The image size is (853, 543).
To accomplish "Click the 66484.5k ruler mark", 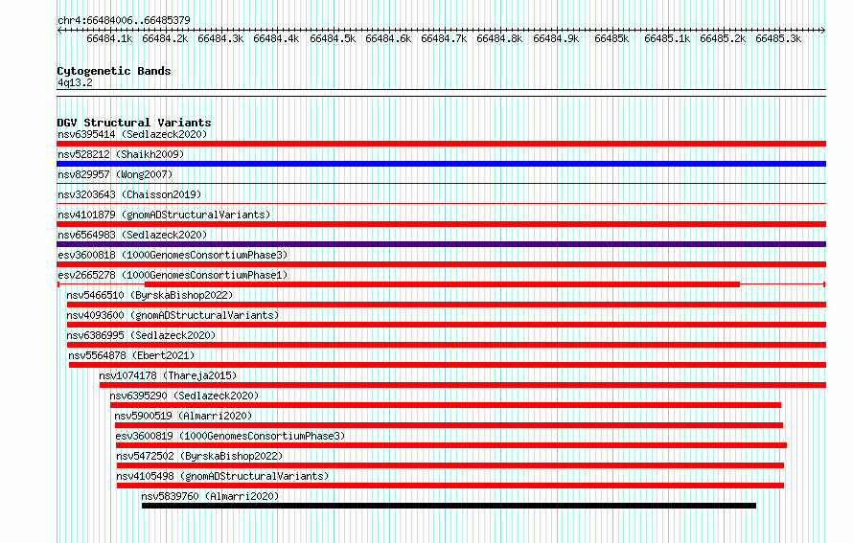I will (333, 38).
